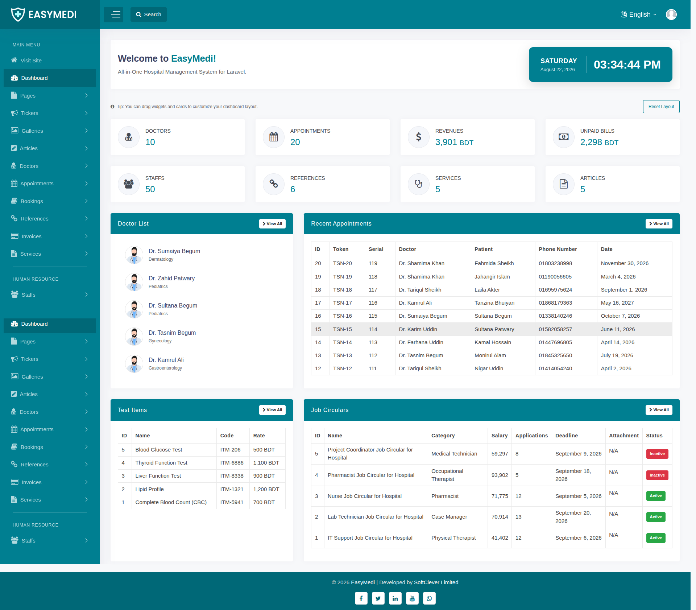Expand the upper sidebar Invoices chevron
Screen dimensions: 696x610
tap(86, 236)
